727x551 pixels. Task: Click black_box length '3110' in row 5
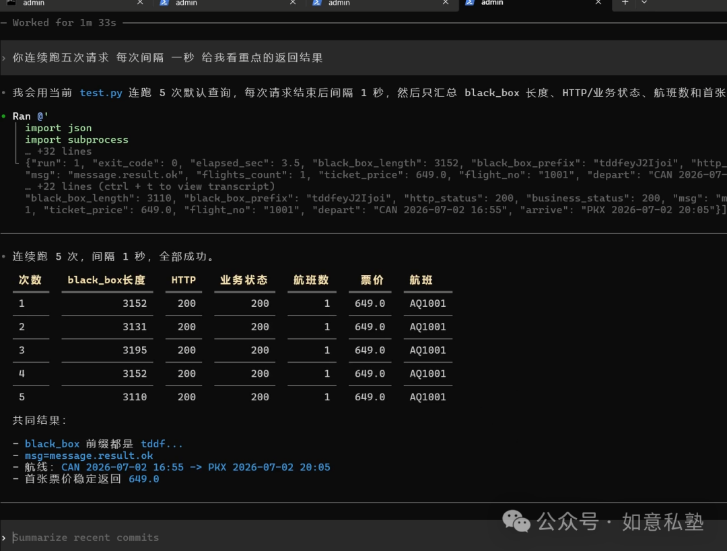pyautogui.click(x=135, y=397)
